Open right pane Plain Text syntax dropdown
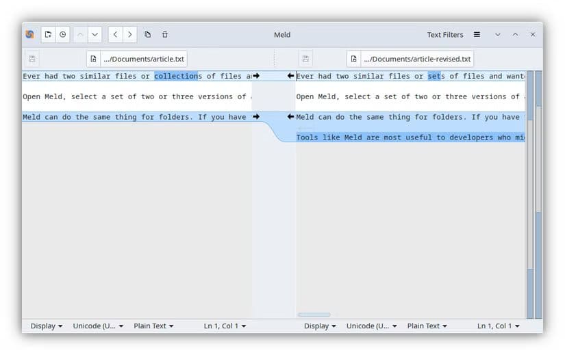The image size is (565, 355). pyautogui.click(x=427, y=326)
